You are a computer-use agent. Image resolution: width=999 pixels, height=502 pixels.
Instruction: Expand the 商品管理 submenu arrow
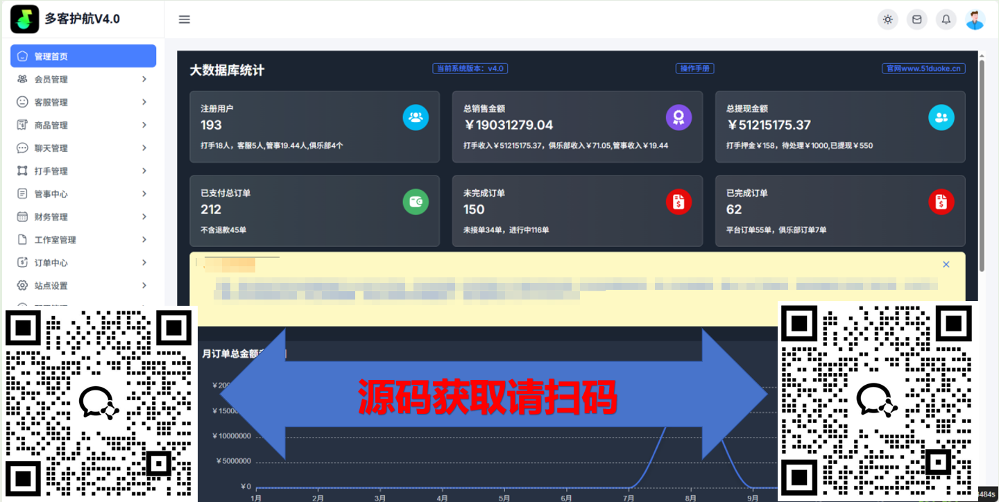pyautogui.click(x=144, y=125)
